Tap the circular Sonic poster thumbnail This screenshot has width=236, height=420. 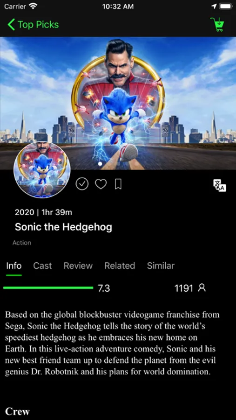[42, 170]
